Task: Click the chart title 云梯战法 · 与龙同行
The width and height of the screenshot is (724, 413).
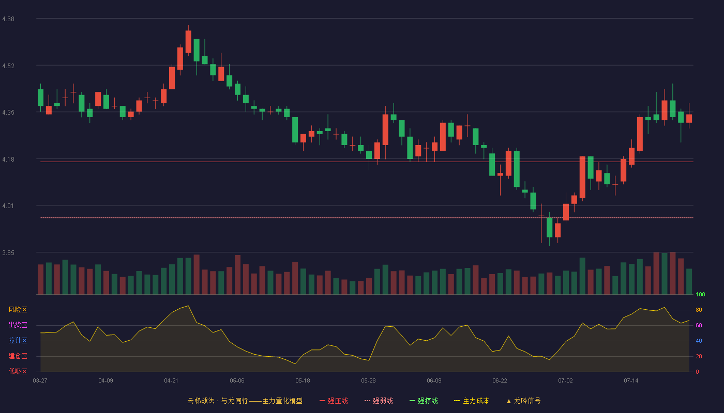Action: [x=217, y=401]
